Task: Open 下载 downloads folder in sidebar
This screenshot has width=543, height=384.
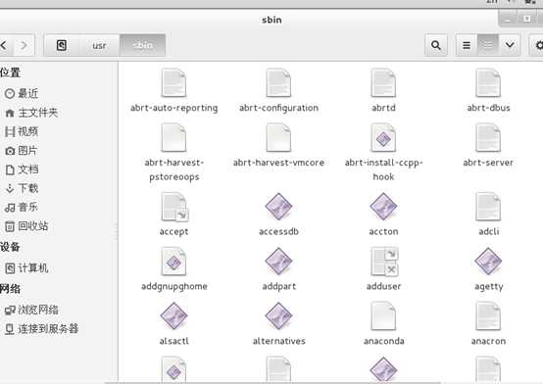Action: [22, 188]
